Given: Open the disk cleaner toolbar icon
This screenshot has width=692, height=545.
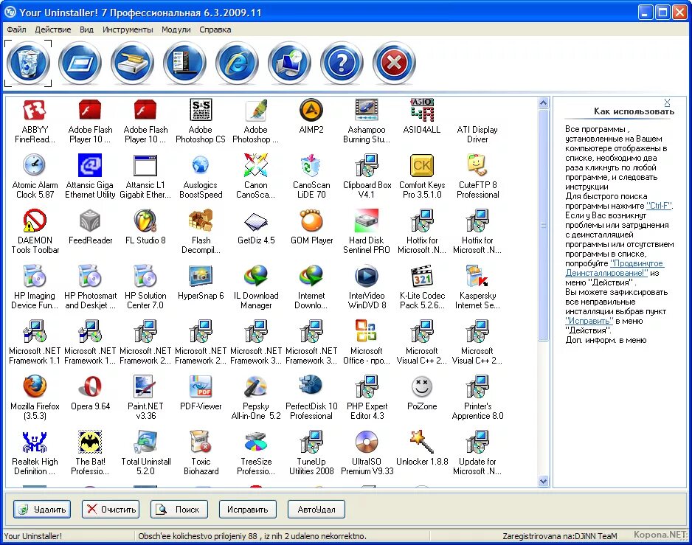Looking at the screenshot, I should coord(132,63).
